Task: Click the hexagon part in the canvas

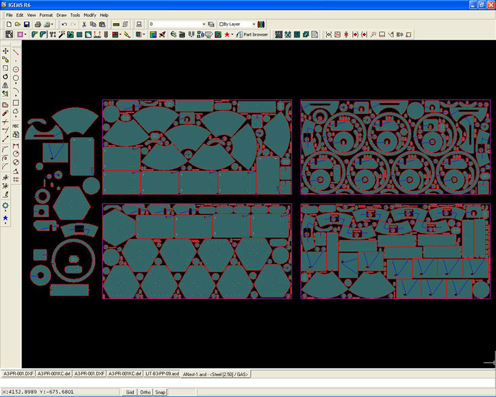Action: click(x=72, y=203)
